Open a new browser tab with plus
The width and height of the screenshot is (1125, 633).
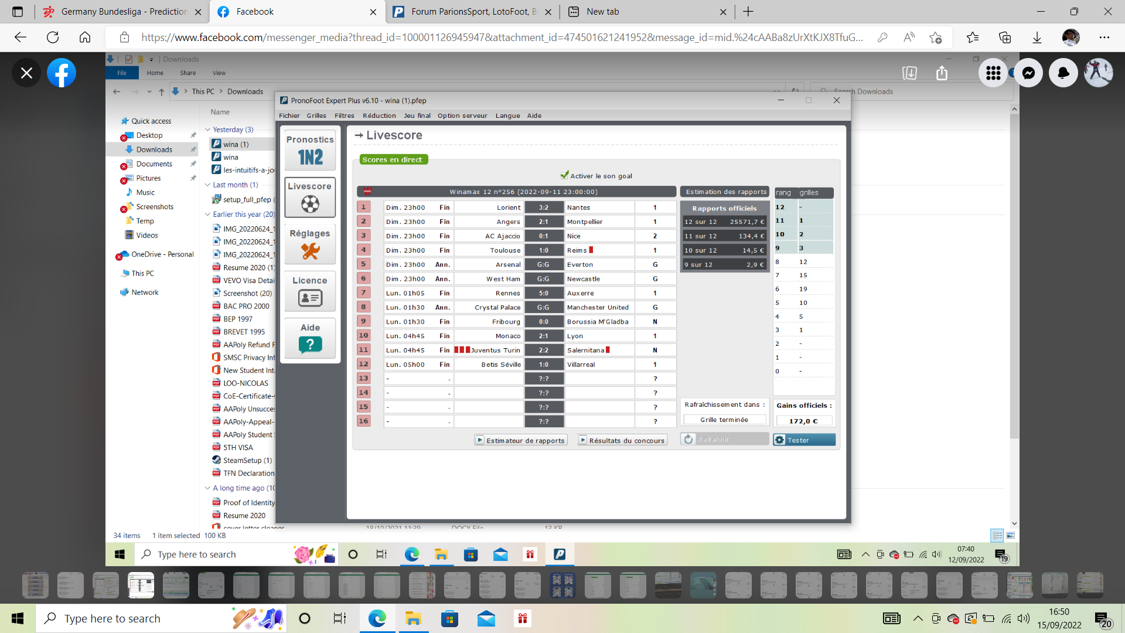[x=748, y=12]
